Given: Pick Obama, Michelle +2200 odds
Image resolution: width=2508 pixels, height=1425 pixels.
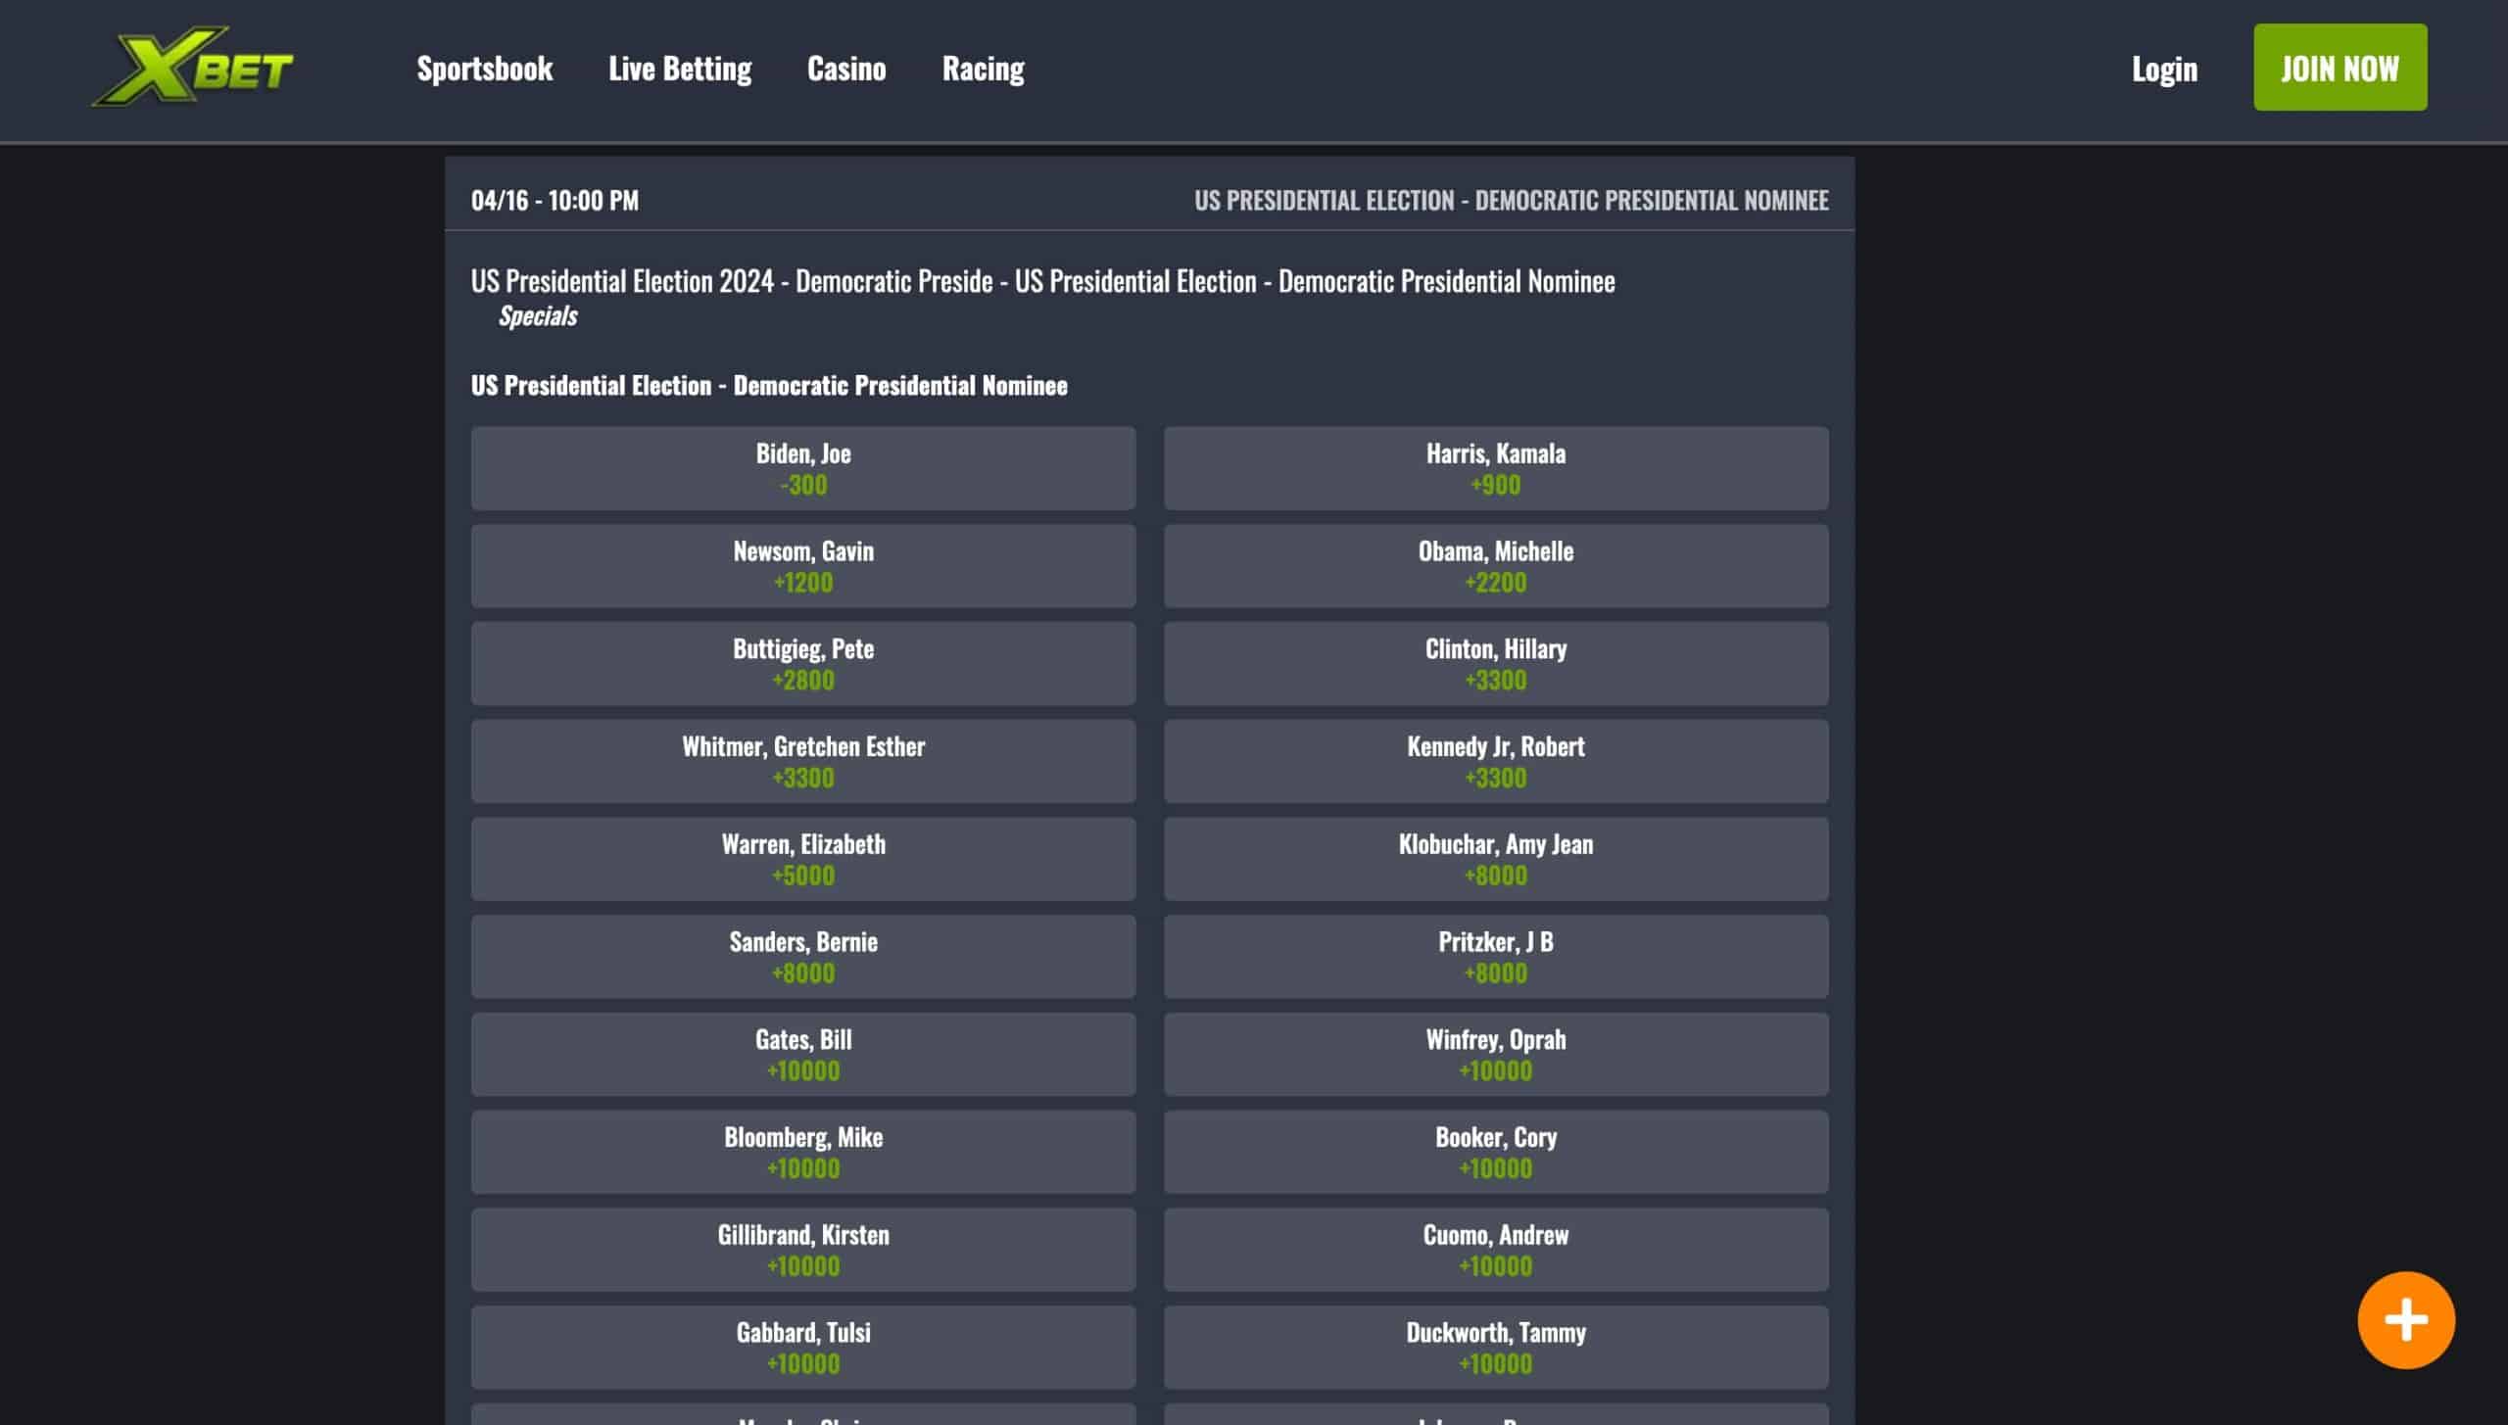Looking at the screenshot, I should pyautogui.click(x=1496, y=566).
